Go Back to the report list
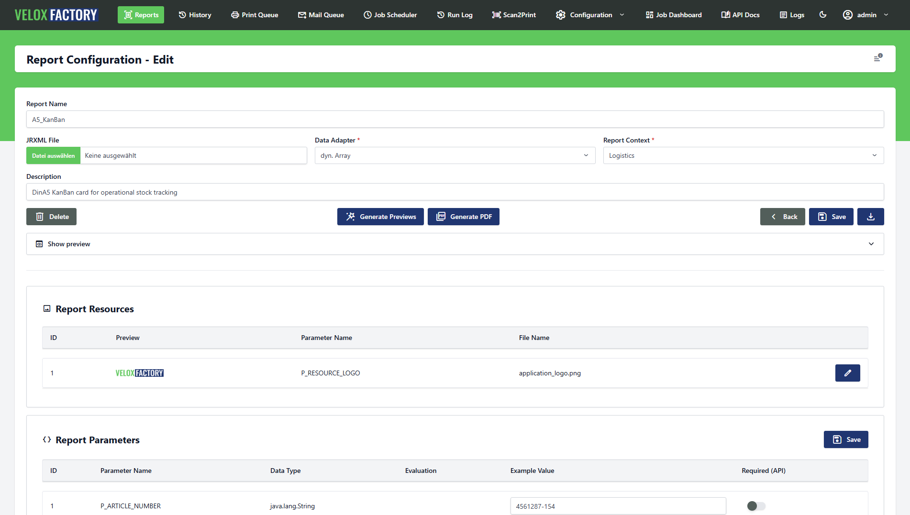The image size is (910, 515). (x=783, y=217)
